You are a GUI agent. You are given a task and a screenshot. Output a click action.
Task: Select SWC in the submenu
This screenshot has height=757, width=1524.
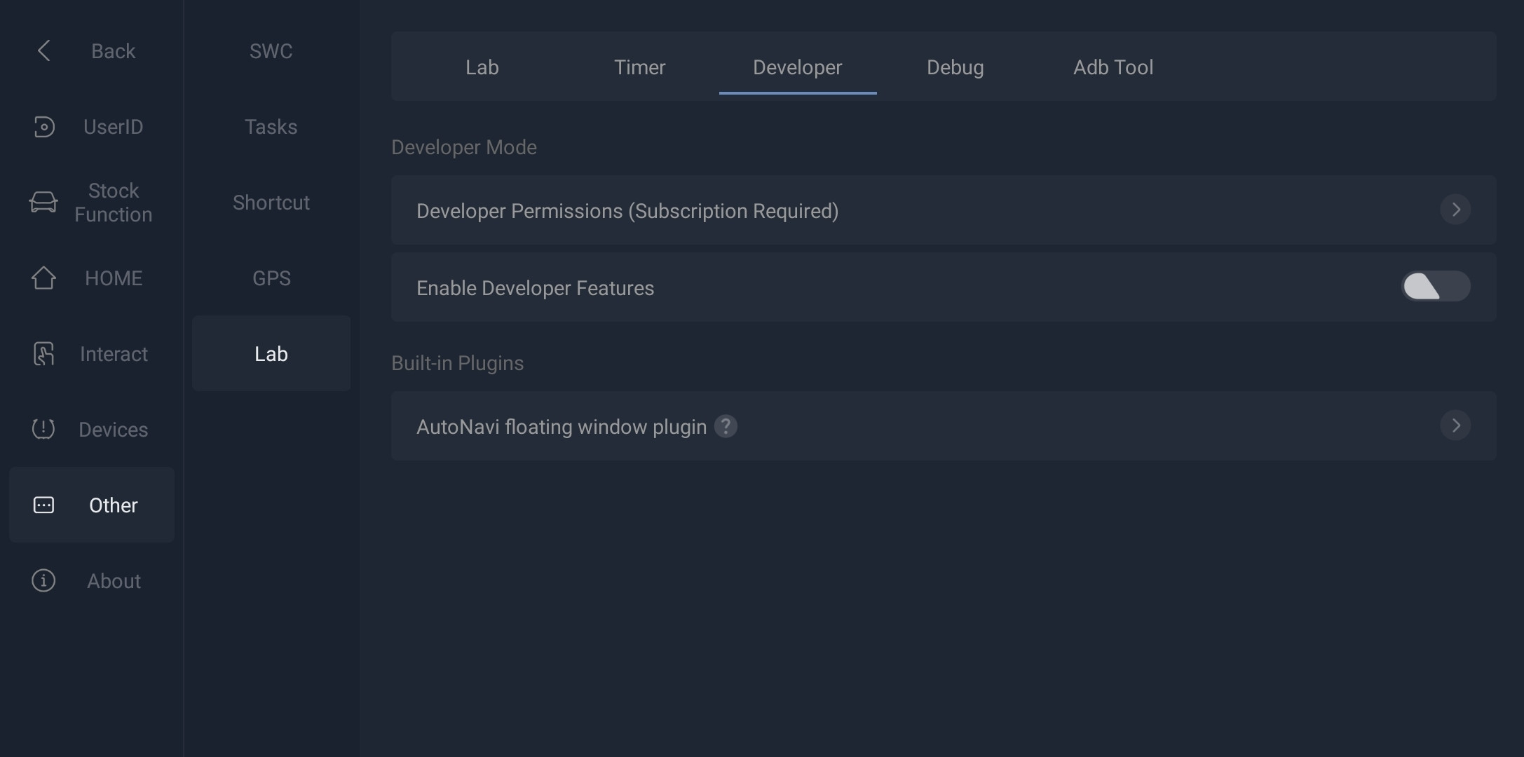tap(271, 50)
